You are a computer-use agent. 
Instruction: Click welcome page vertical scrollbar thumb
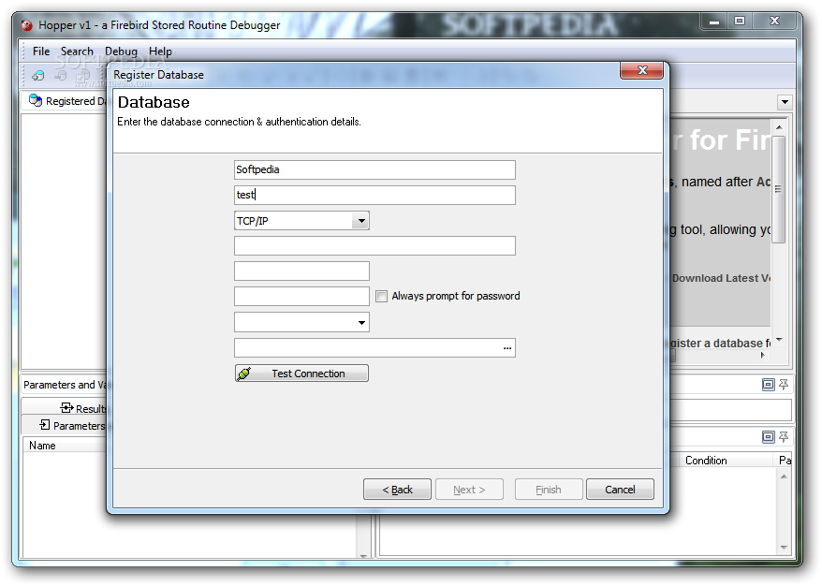[779, 189]
